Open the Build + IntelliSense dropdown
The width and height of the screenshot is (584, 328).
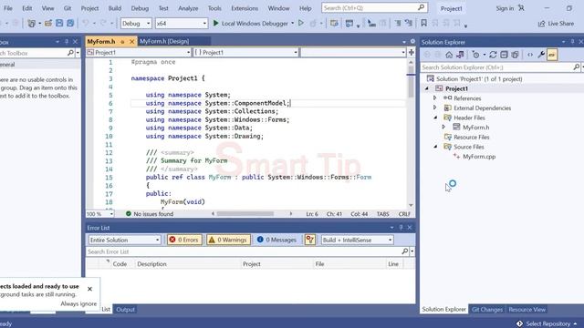(x=357, y=240)
